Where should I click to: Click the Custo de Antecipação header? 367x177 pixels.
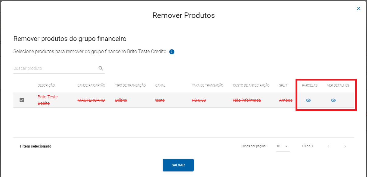pos(251,85)
